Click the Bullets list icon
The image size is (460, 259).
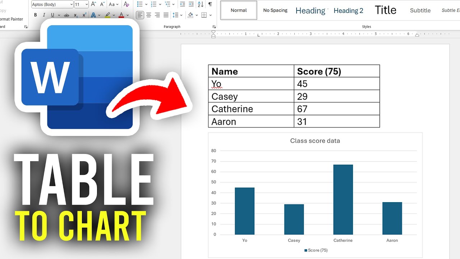click(x=140, y=4)
